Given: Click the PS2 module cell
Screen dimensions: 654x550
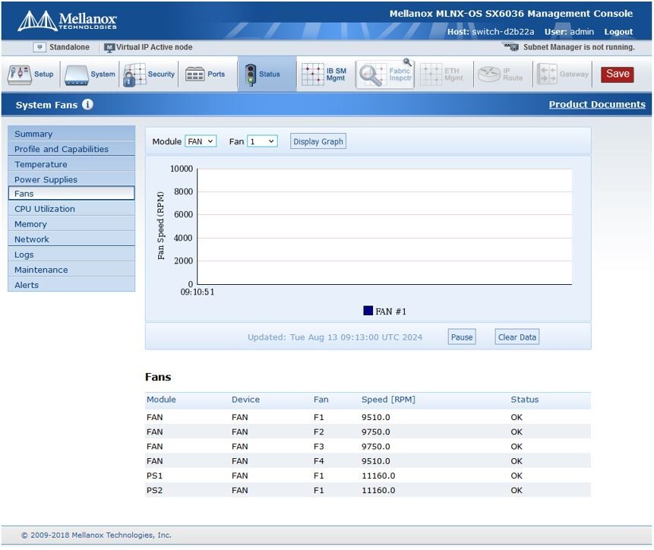Looking at the screenshot, I should point(154,491).
